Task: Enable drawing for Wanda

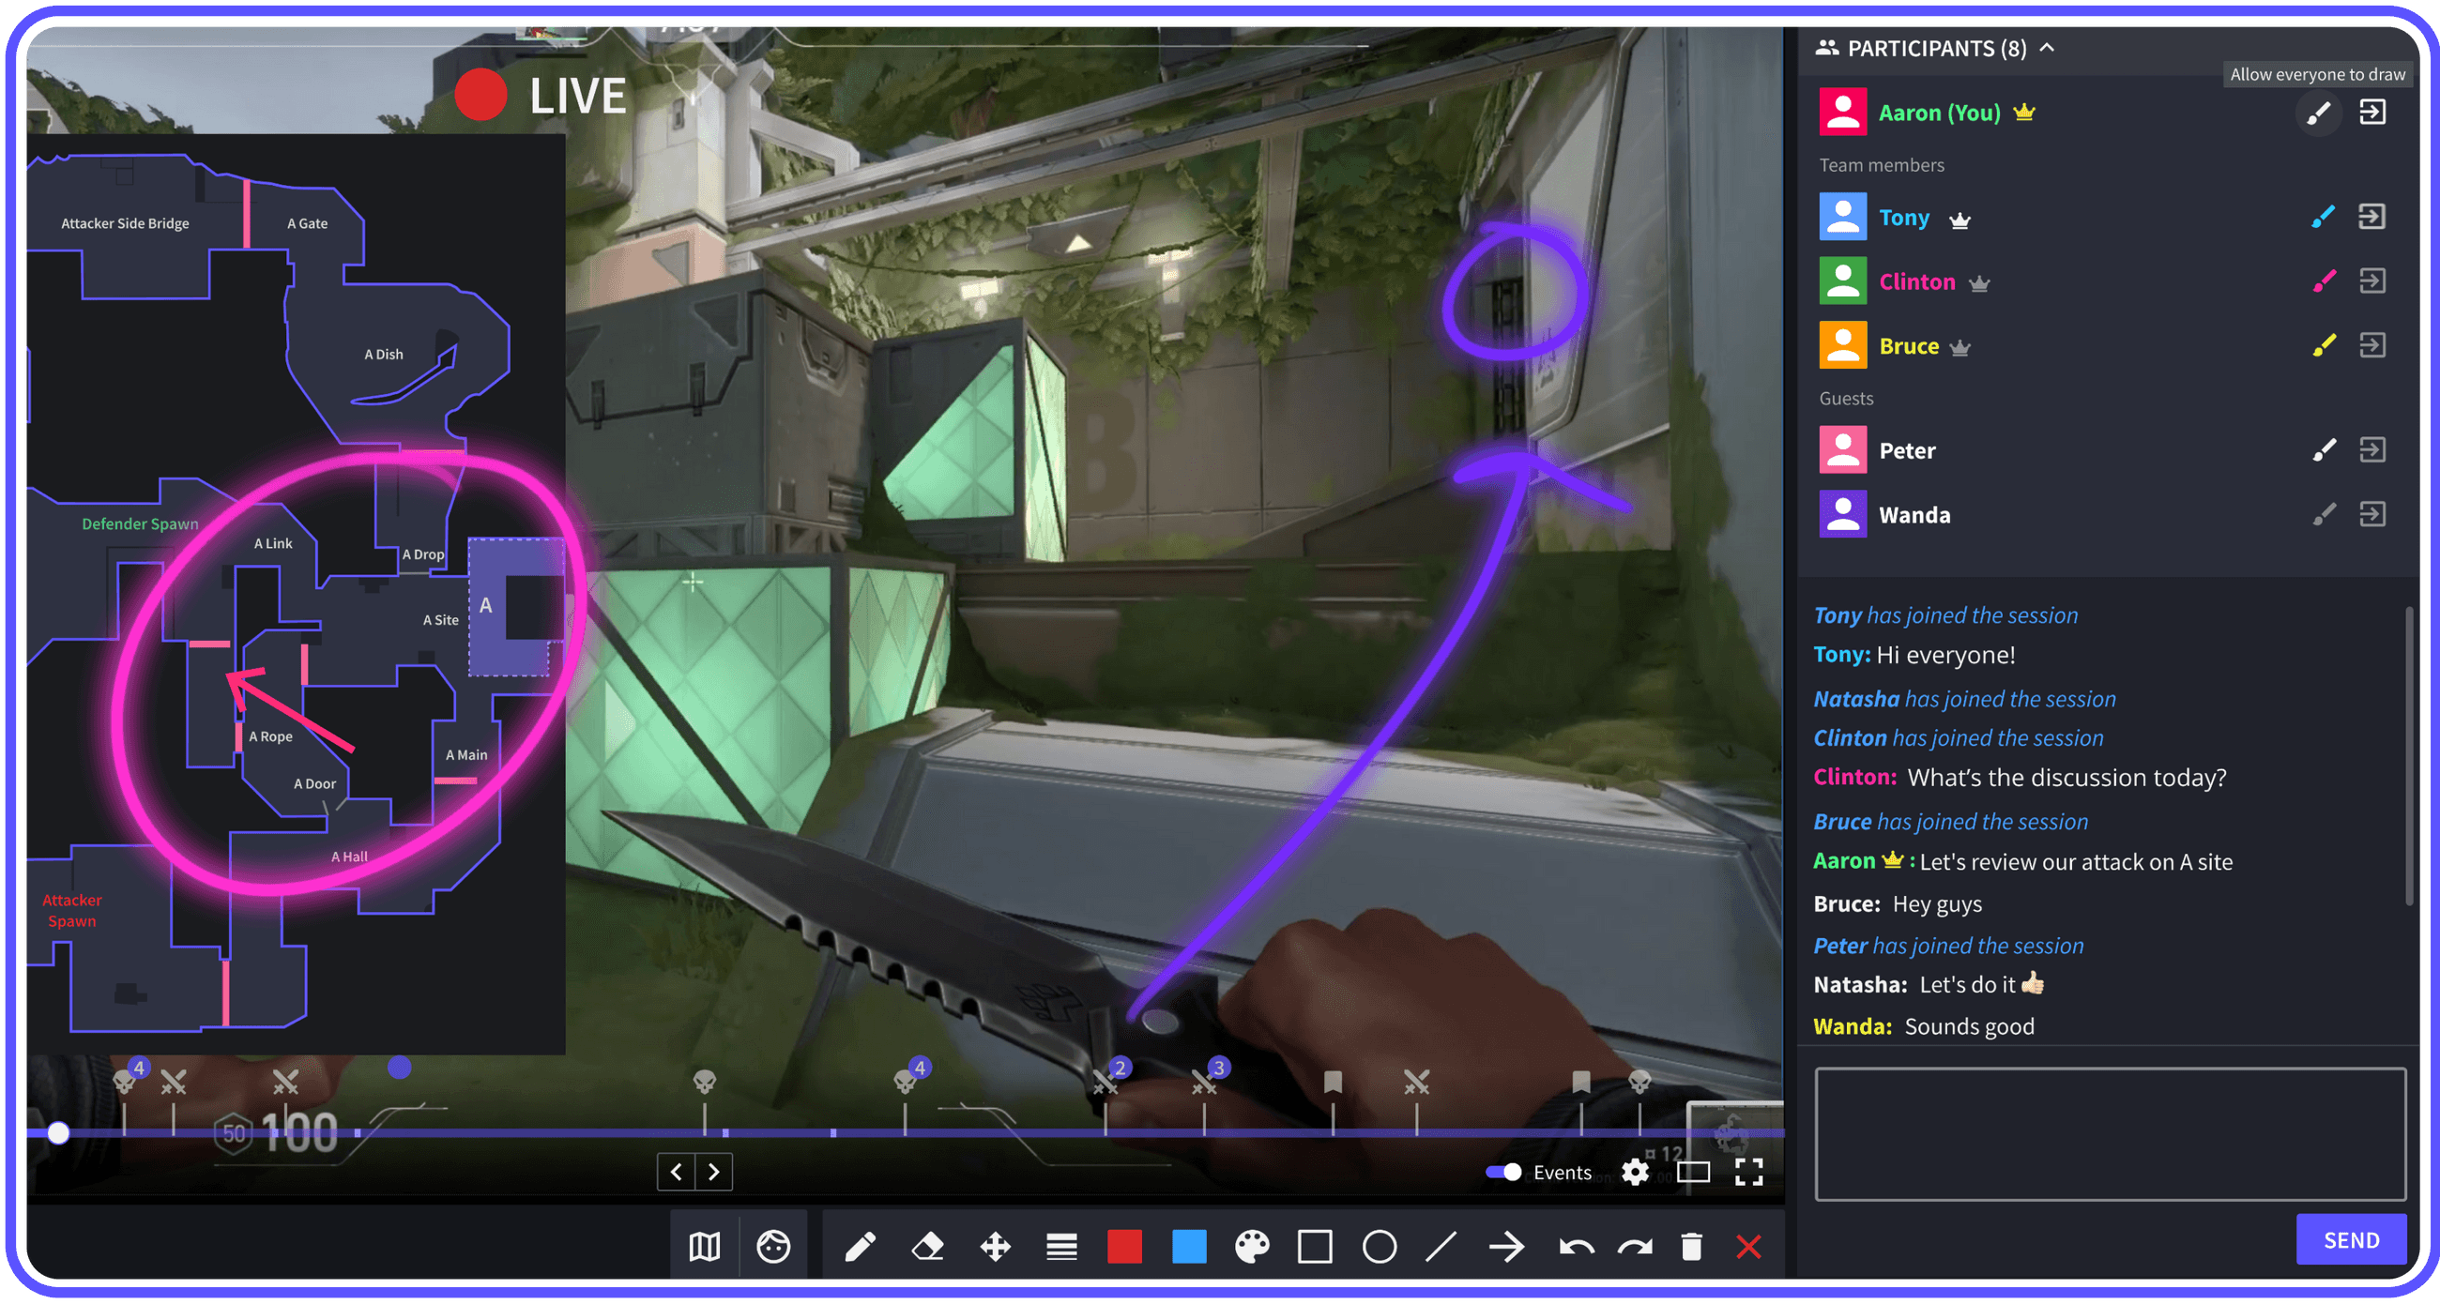Action: coord(2323,515)
